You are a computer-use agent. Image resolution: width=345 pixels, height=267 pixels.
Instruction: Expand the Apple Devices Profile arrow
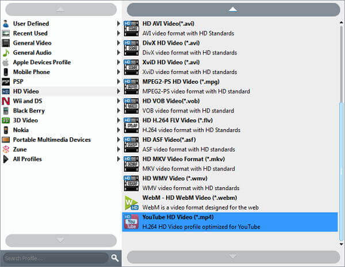[118, 62]
